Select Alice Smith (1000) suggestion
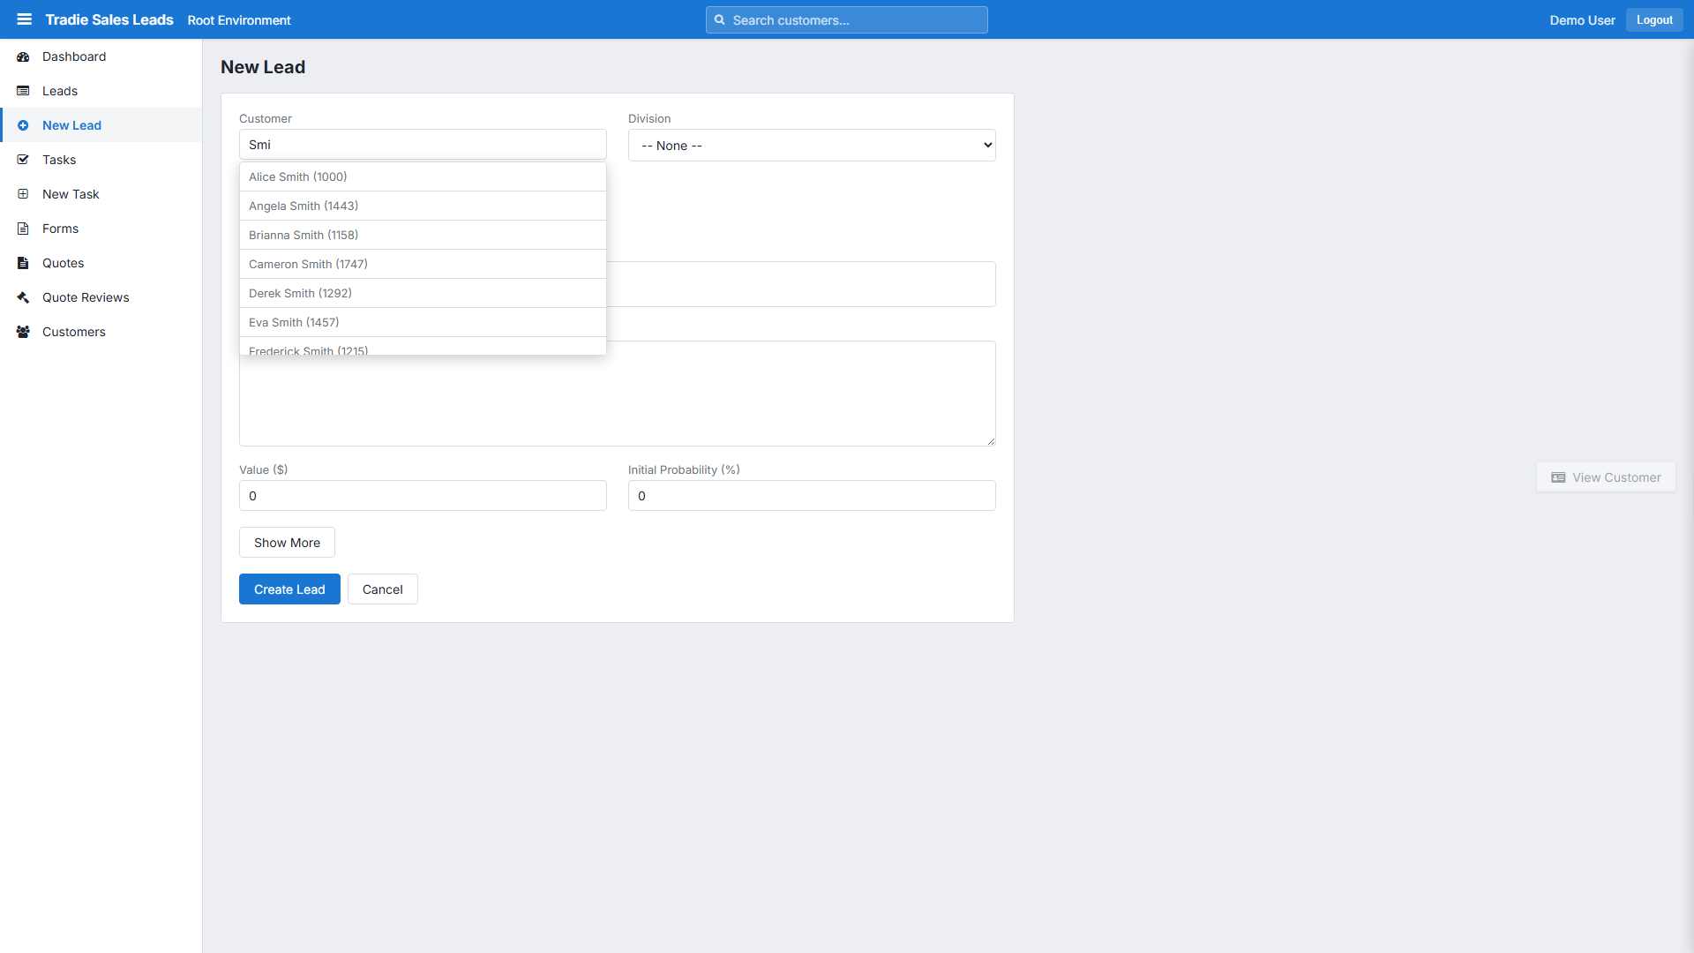 (x=423, y=176)
